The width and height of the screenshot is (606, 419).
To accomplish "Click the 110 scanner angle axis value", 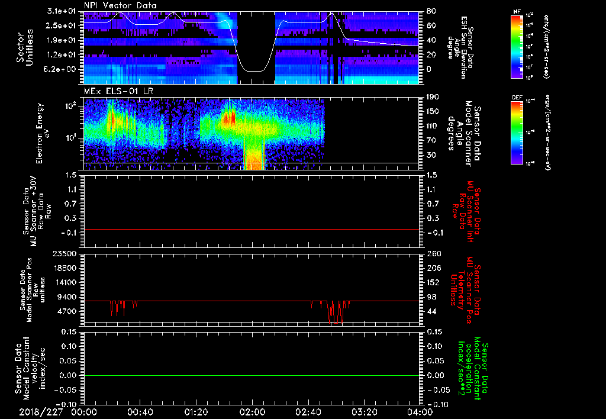I will [433, 126].
